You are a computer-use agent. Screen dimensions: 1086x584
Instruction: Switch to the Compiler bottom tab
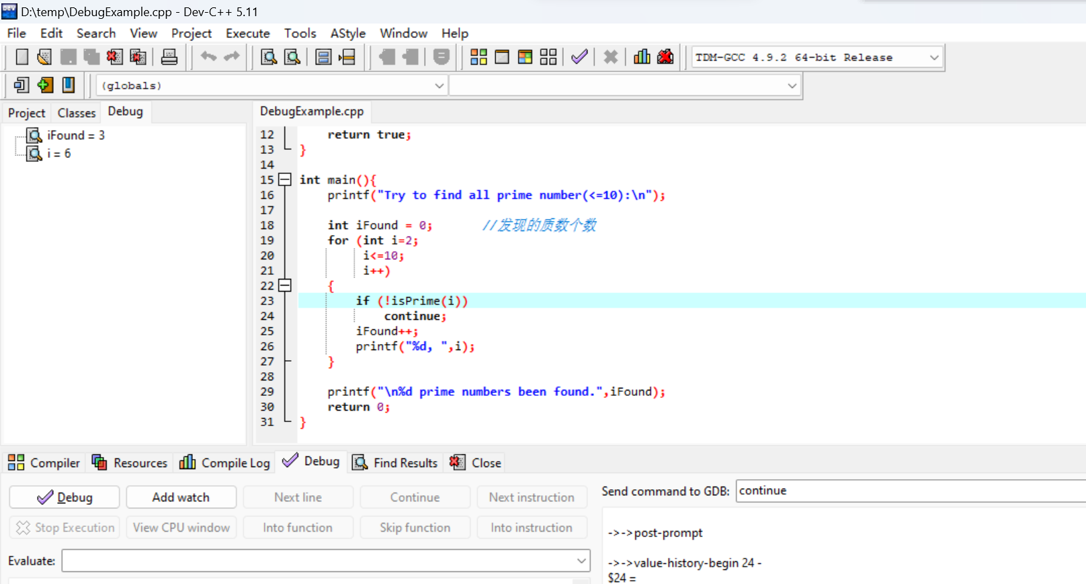[44, 462]
